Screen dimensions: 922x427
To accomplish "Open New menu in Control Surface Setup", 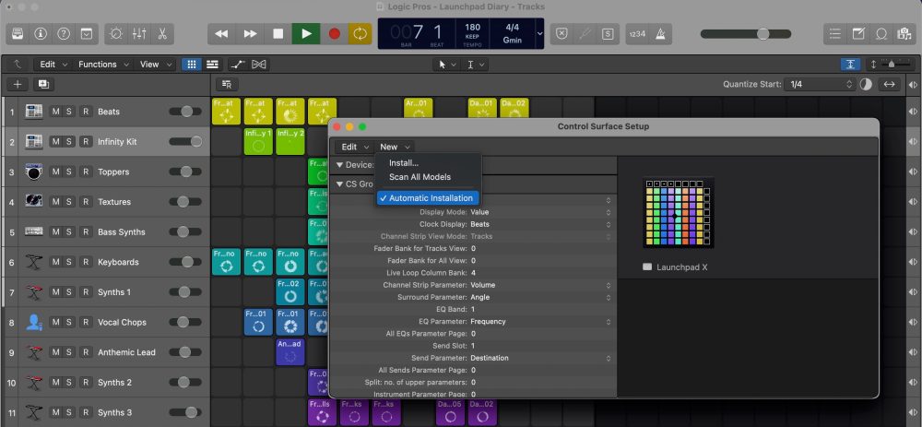I will coord(394,147).
